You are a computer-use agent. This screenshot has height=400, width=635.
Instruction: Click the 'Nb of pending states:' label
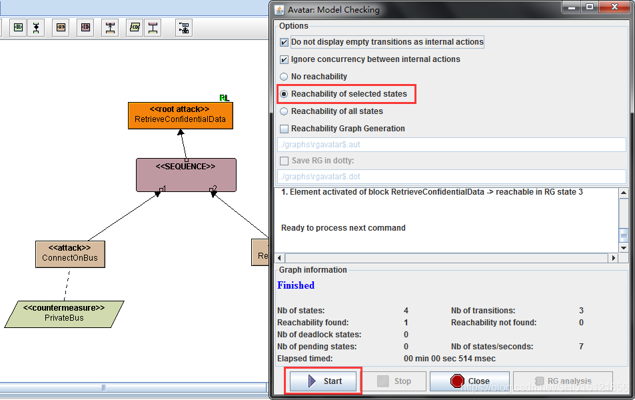(x=317, y=347)
